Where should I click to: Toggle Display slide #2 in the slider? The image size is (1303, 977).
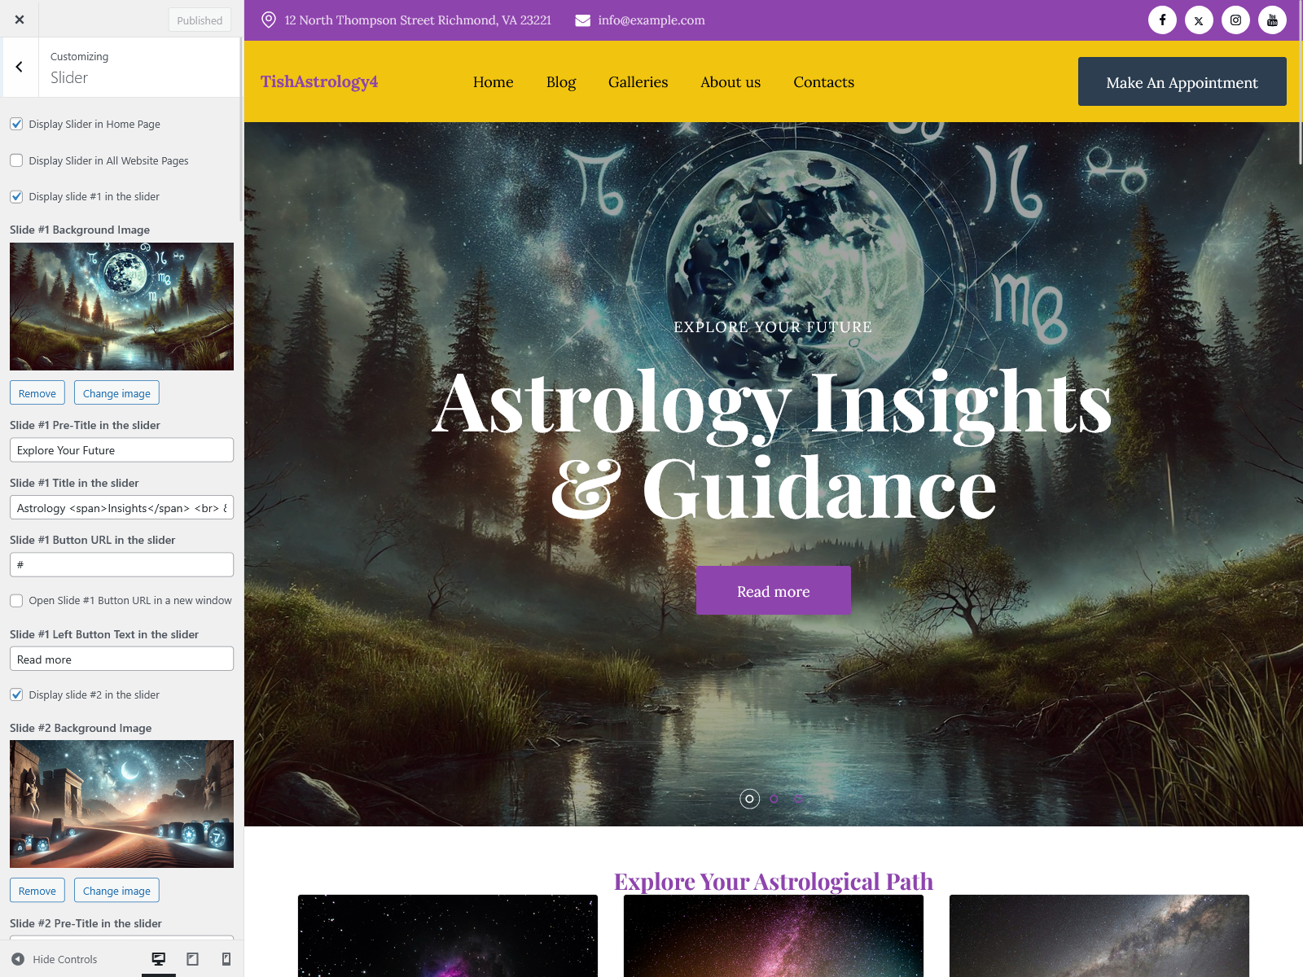(16, 694)
